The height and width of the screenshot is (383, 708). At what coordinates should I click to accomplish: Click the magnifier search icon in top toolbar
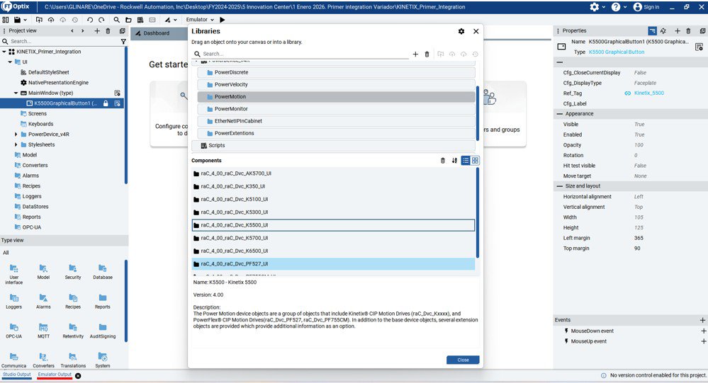[117, 20]
